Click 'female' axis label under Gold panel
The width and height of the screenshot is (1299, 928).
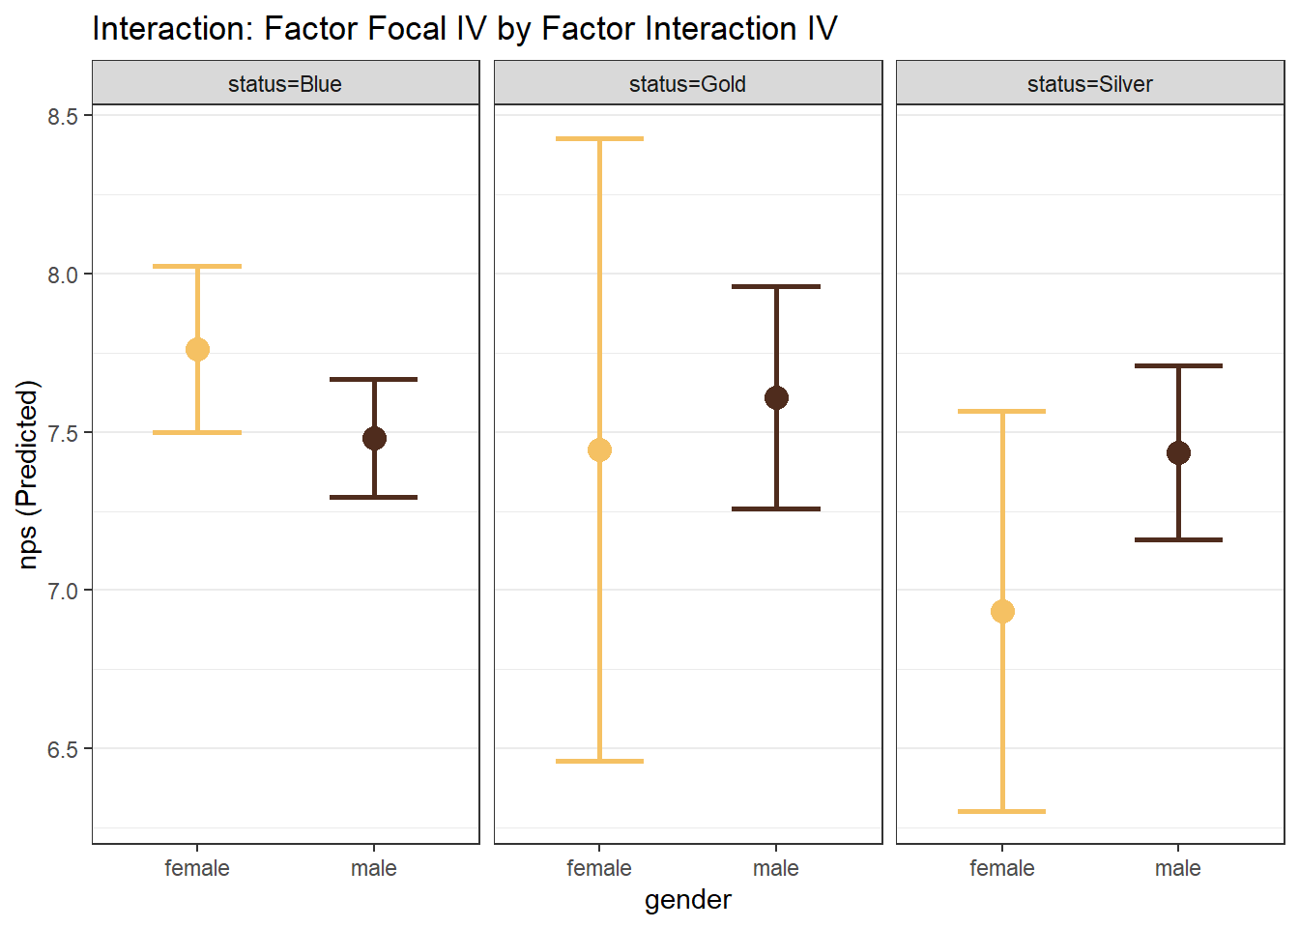click(x=599, y=868)
